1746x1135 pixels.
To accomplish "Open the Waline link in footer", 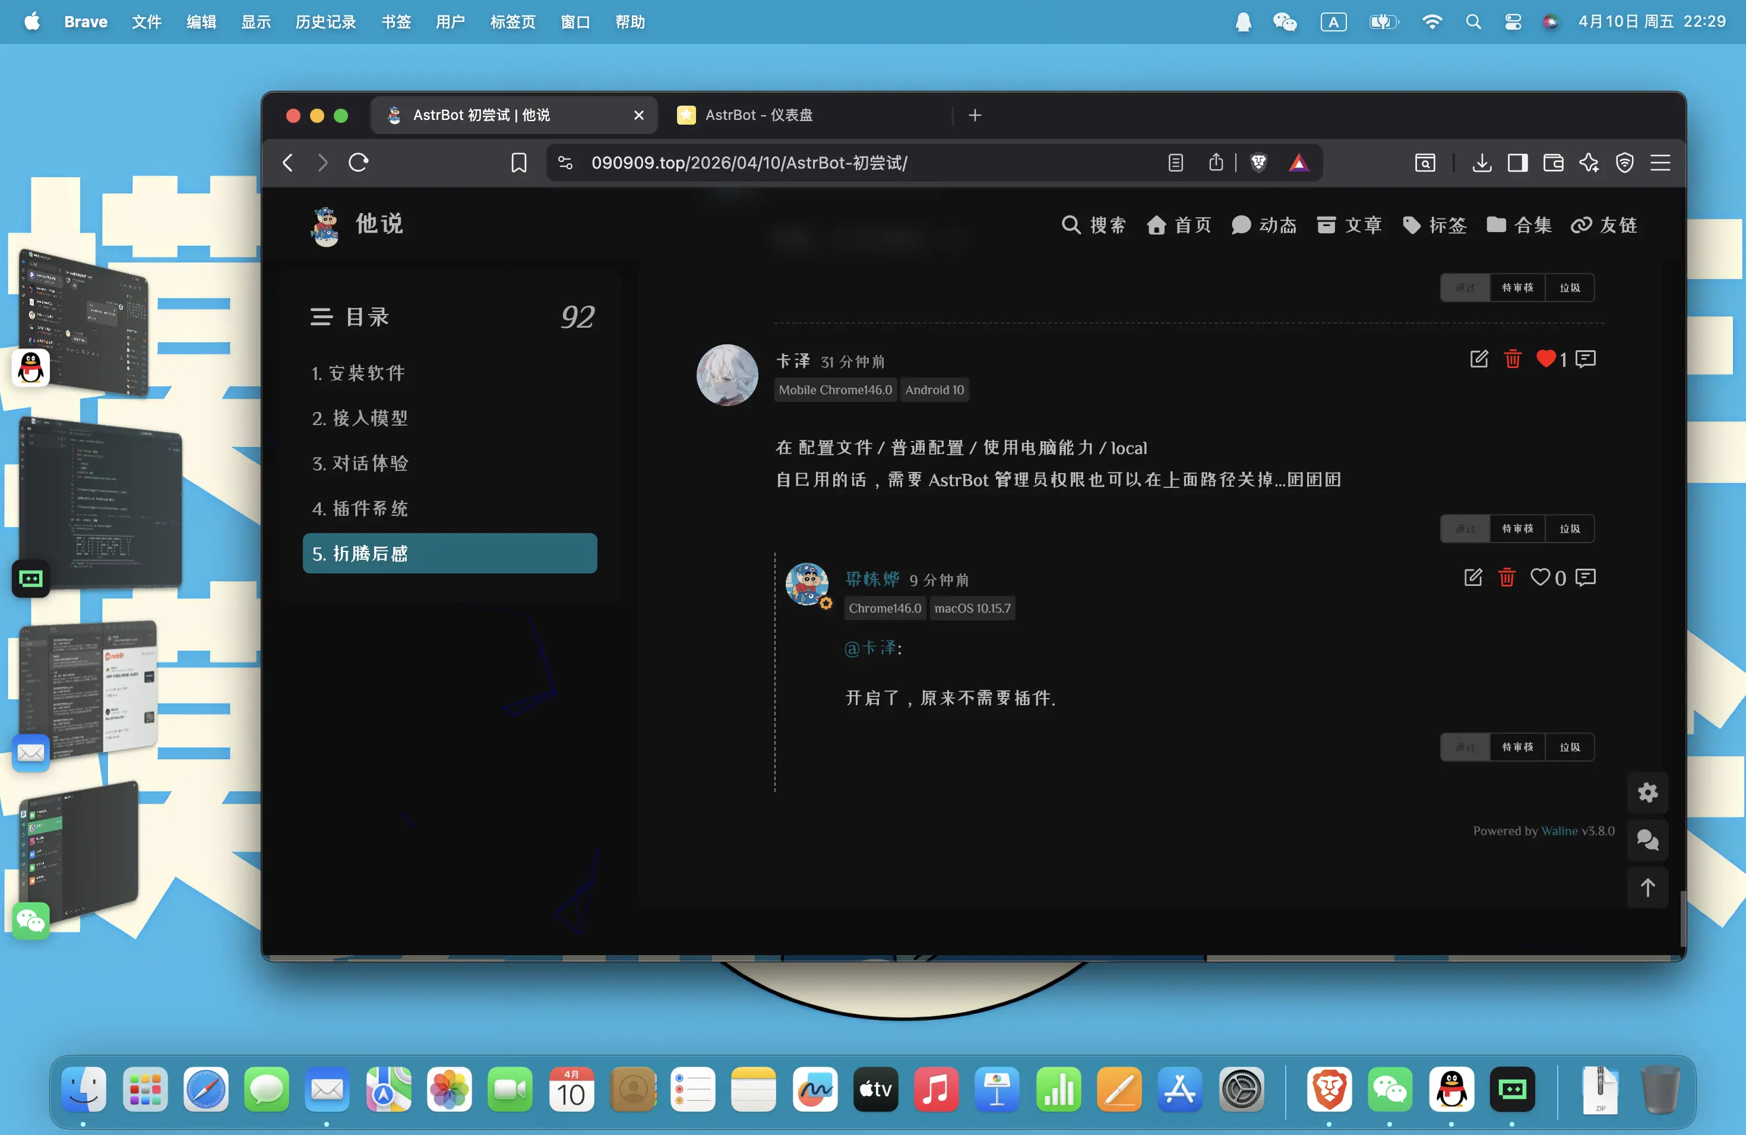I will point(1559,830).
